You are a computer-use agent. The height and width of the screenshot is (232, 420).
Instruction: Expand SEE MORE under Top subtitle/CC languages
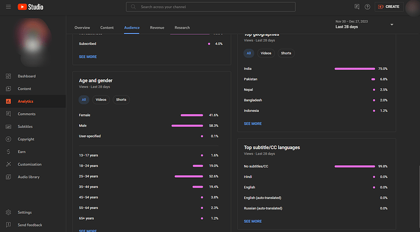pos(253,221)
